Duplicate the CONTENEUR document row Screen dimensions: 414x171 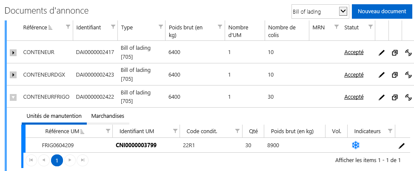pyautogui.click(x=395, y=53)
